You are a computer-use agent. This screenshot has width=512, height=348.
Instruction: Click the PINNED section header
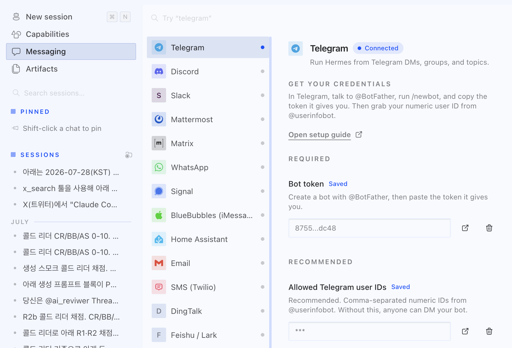tap(35, 112)
